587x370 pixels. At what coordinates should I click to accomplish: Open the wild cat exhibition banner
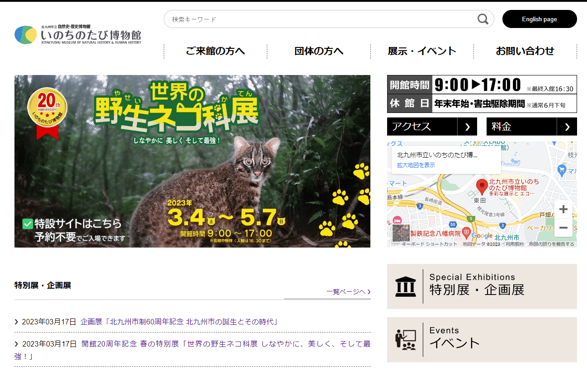click(x=192, y=161)
